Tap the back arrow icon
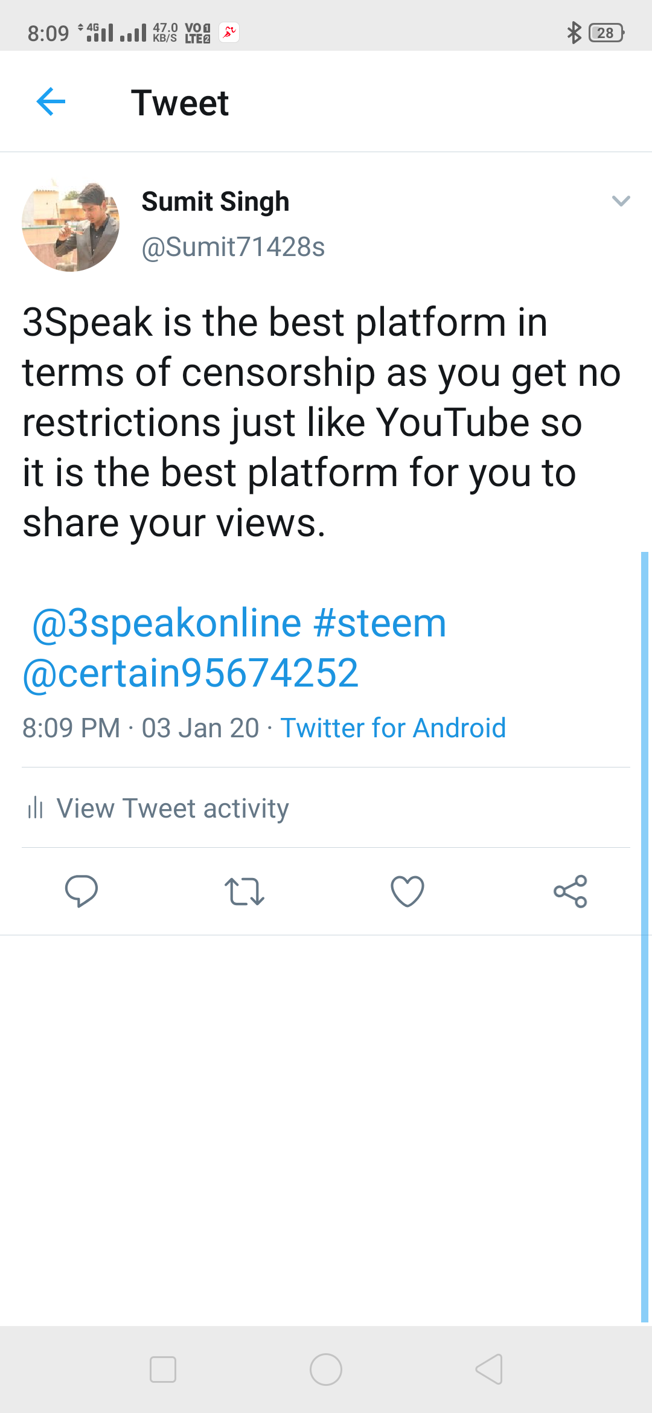 tap(51, 101)
